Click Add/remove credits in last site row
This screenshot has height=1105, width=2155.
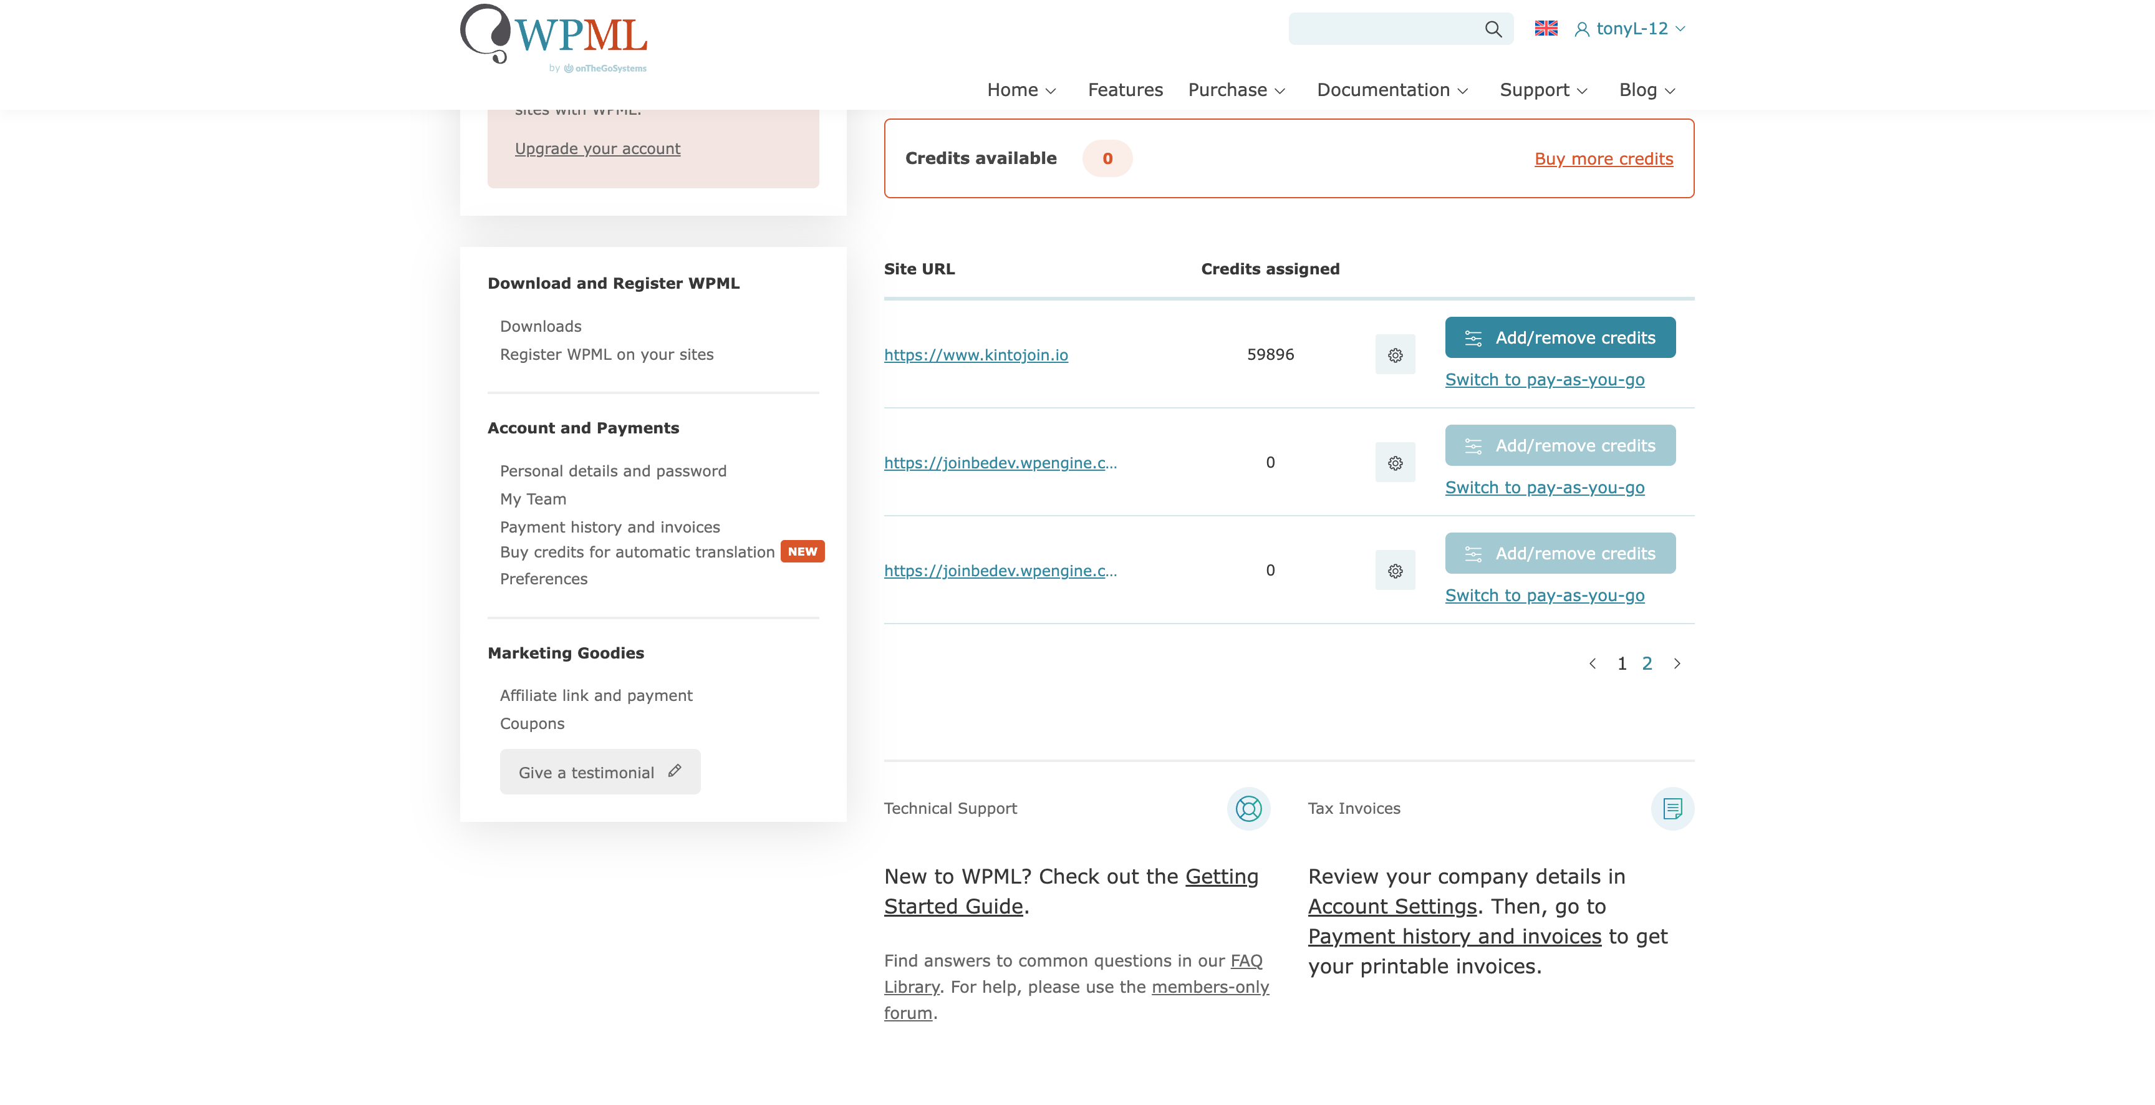point(1560,554)
